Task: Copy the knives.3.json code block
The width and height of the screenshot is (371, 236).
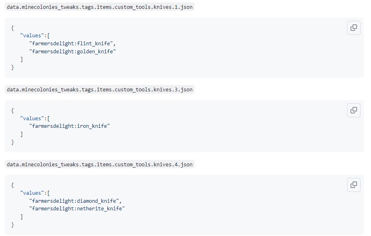Action: coord(353,110)
